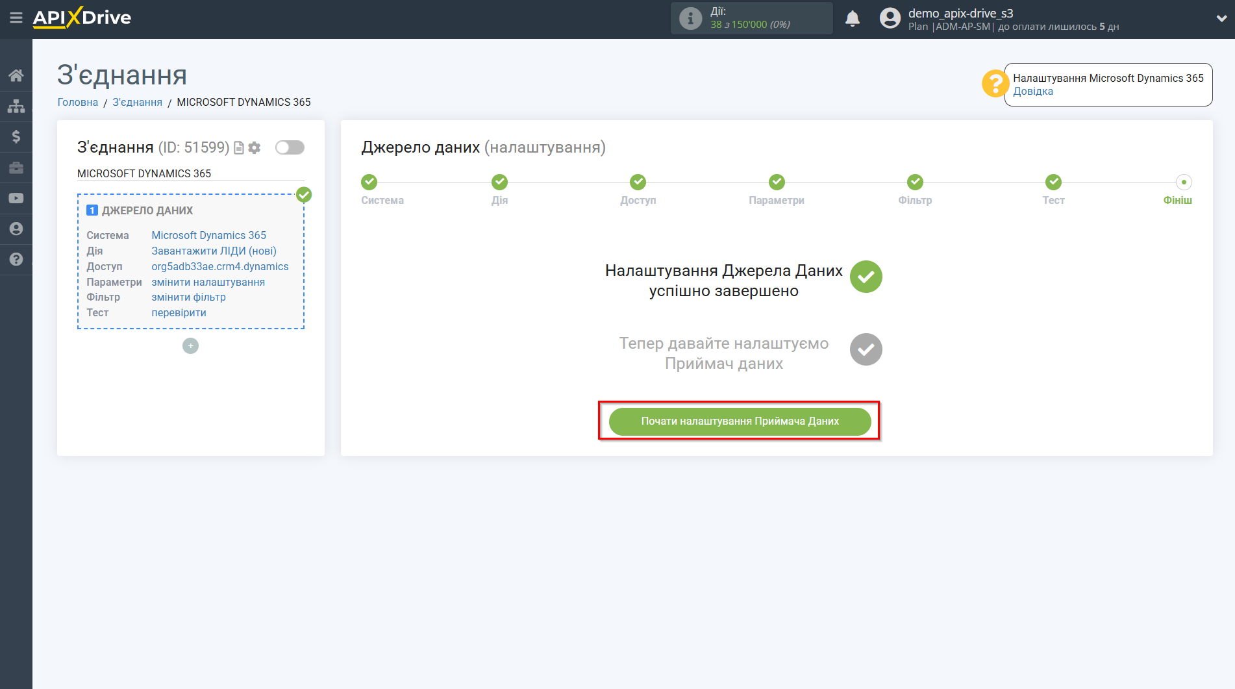
Task: Click змінити налаштування link
Action: pos(208,282)
